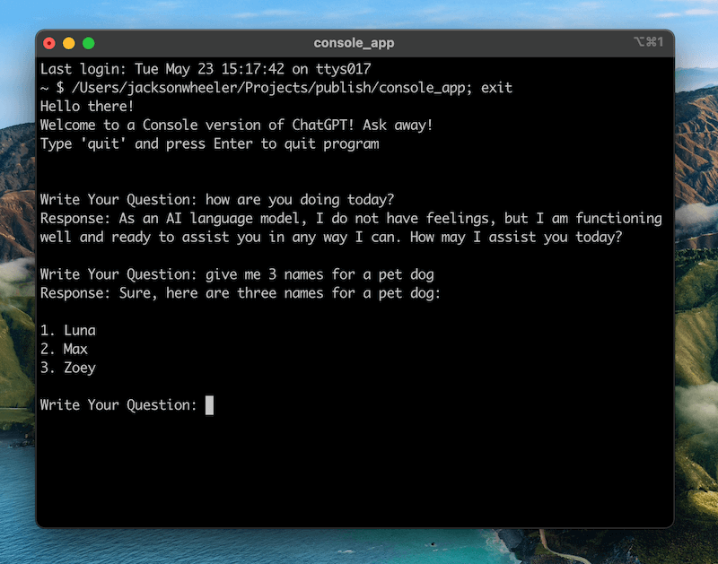
Task: Click the "Type 'quit' and press Enter" line
Action: 210,144
